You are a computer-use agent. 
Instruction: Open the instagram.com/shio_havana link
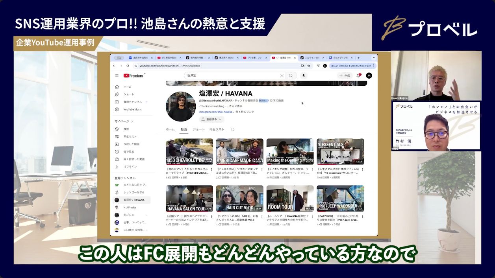click(x=215, y=112)
